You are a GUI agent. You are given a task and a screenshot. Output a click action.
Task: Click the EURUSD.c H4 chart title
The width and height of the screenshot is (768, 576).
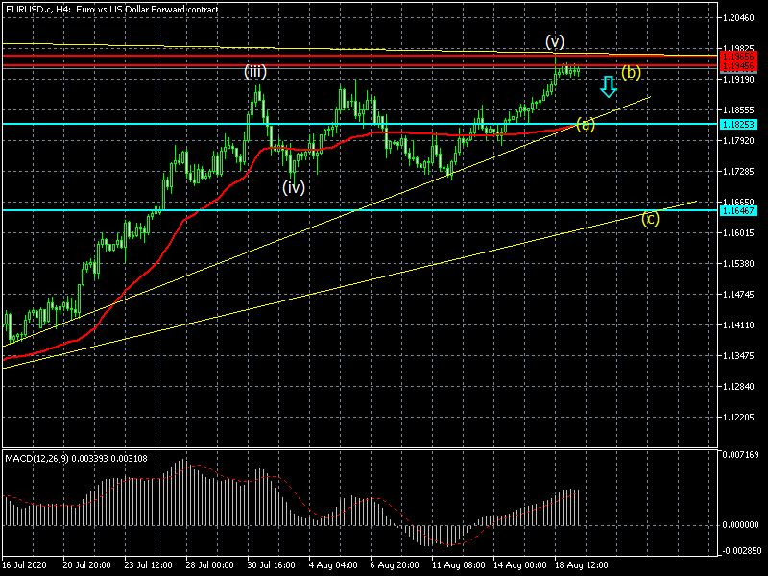(111, 9)
